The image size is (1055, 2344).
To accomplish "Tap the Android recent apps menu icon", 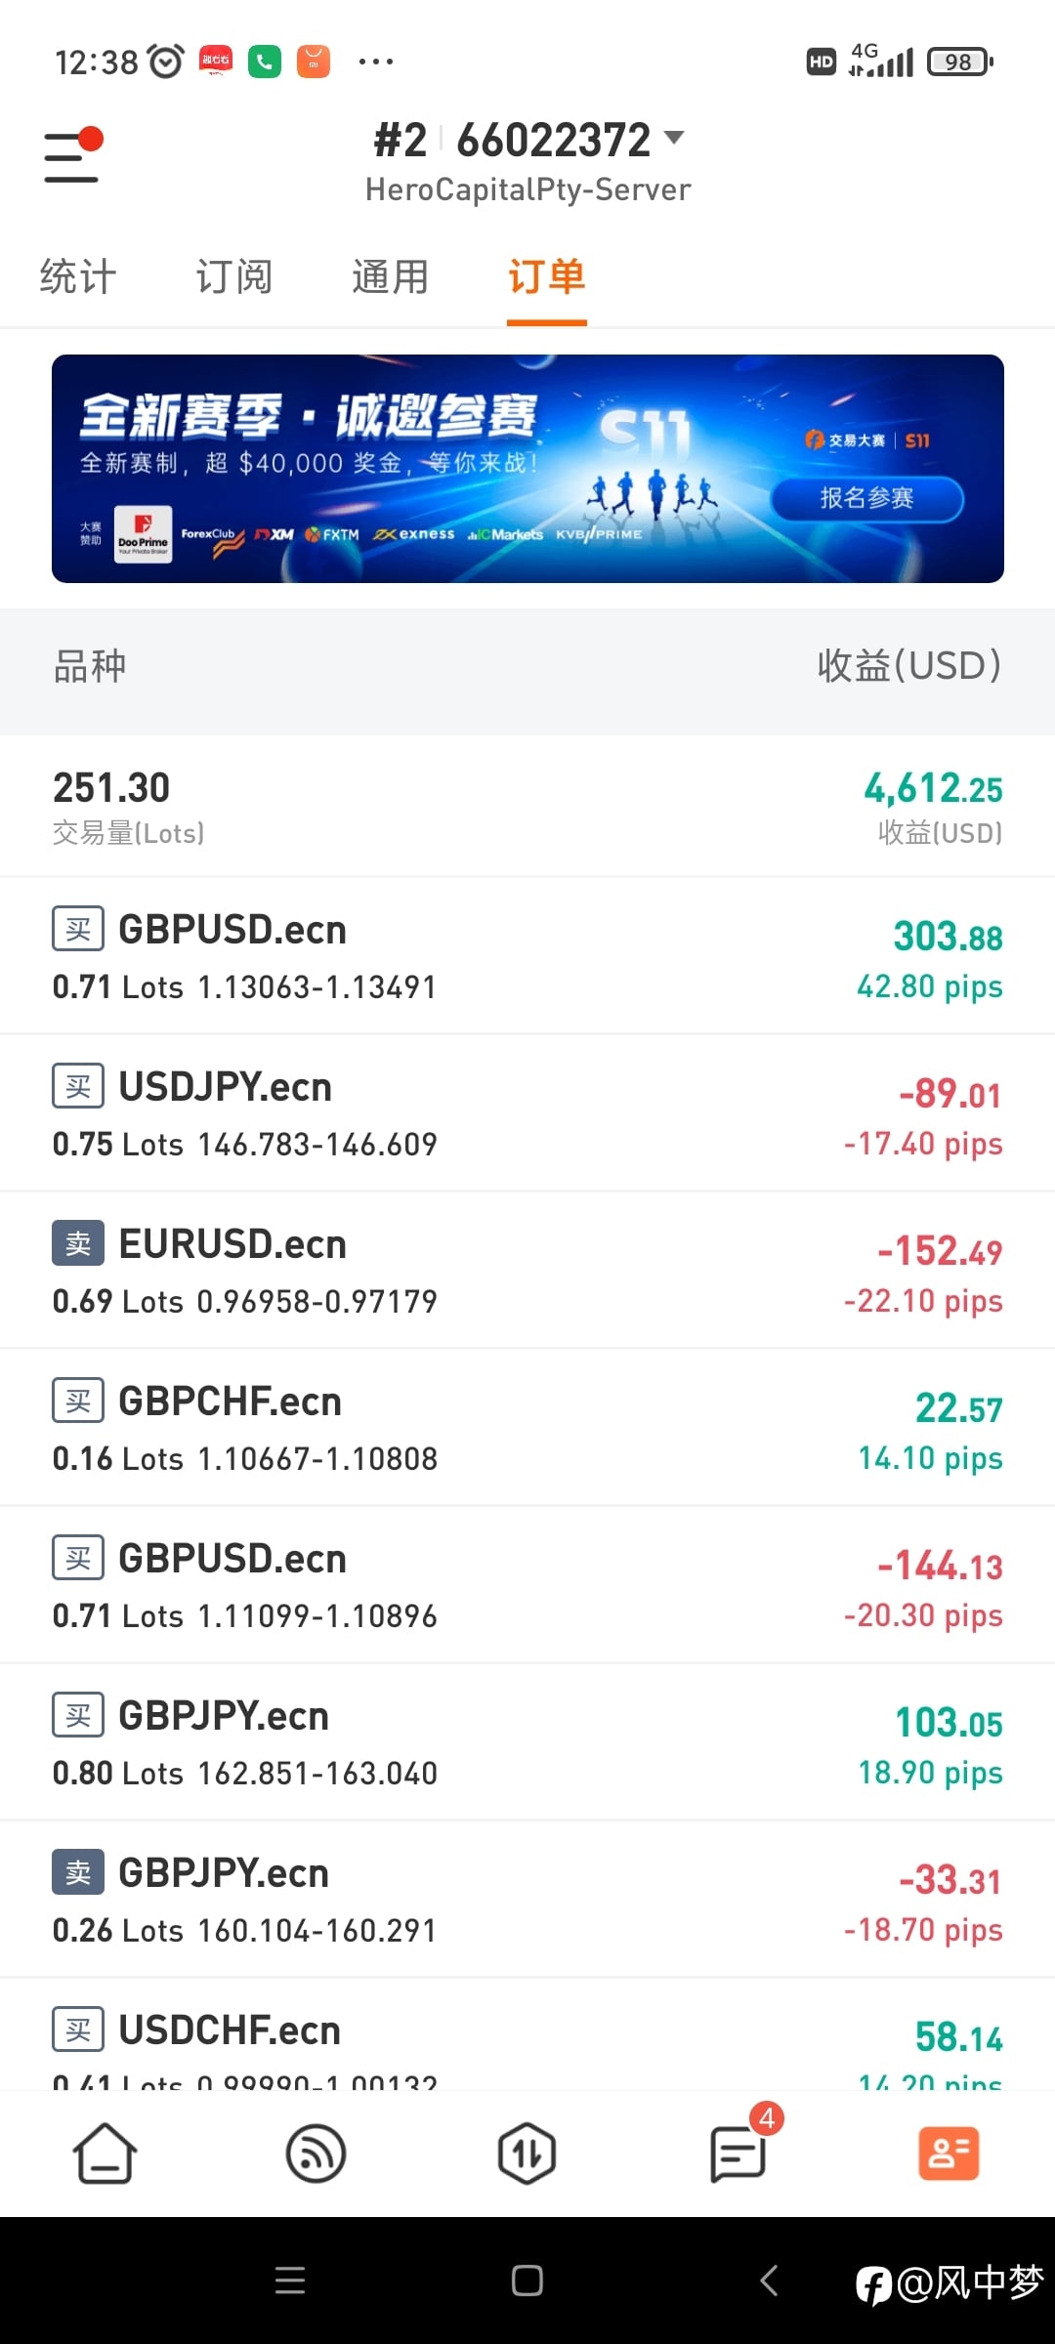I will pyautogui.click(x=290, y=2281).
